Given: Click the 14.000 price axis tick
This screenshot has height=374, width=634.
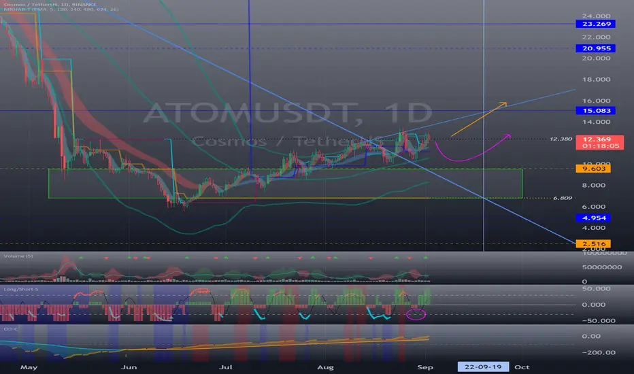Looking at the screenshot, I should pyautogui.click(x=596, y=122).
